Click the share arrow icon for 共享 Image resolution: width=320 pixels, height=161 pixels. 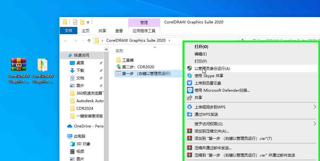tap(190, 98)
